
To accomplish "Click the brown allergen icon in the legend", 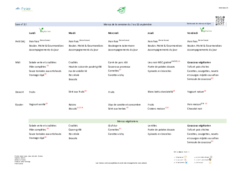I will click(x=210, y=160).
